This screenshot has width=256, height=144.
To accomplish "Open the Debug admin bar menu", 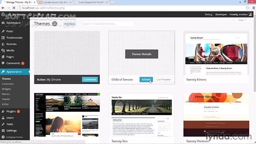I will click(208, 15).
